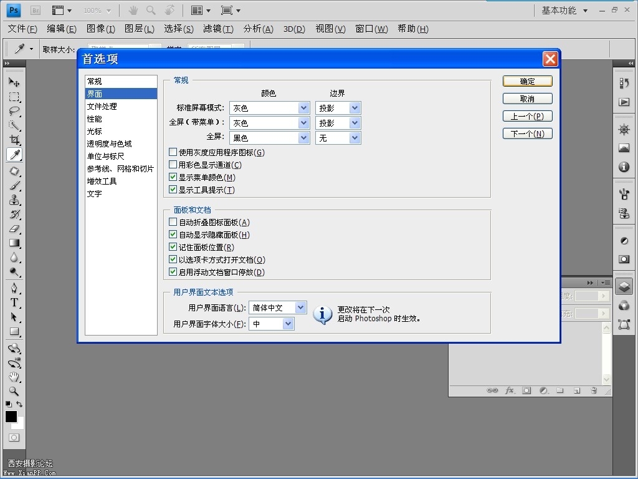This screenshot has height=479, width=638.
Task: Enable 使用灰度应用程序图标 checkbox
Action: click(x=173, y=152)
